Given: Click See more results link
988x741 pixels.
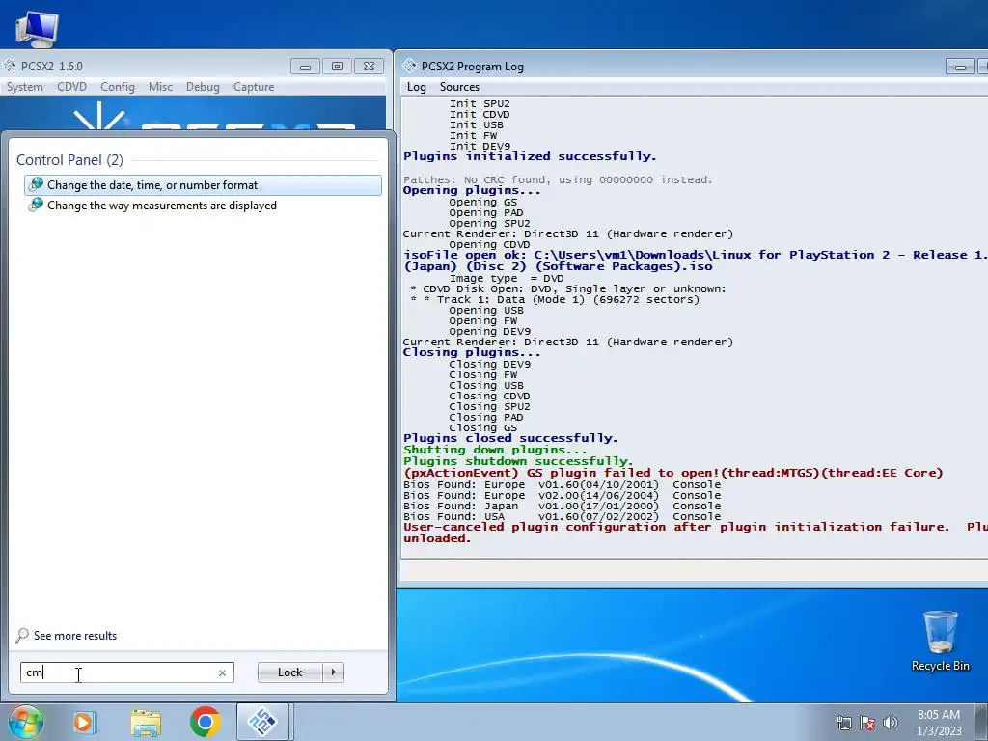Looking at the screenshot, I should [75, 636].
